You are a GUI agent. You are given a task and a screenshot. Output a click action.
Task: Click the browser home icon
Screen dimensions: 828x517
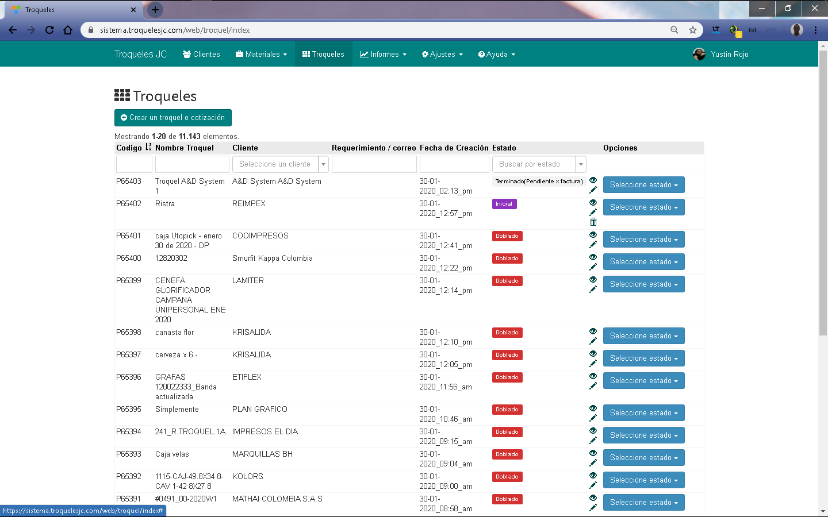(68, 30)
